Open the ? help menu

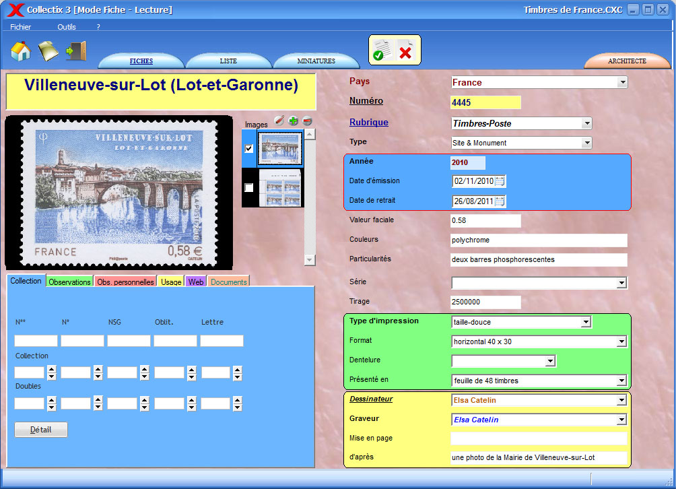[98, 27]
